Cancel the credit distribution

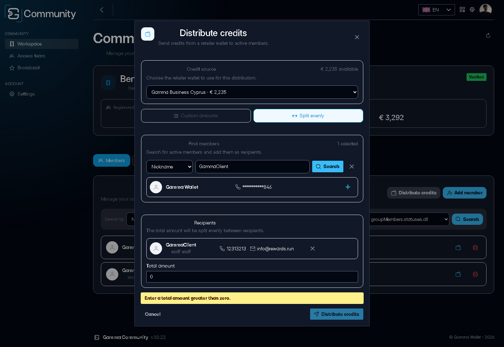(x=153, y=314)
